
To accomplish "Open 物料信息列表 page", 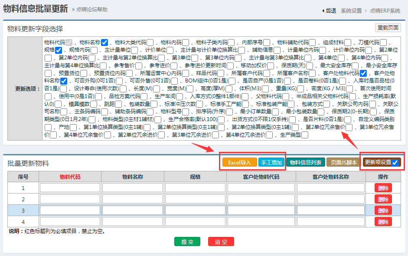I will [305, 162].
